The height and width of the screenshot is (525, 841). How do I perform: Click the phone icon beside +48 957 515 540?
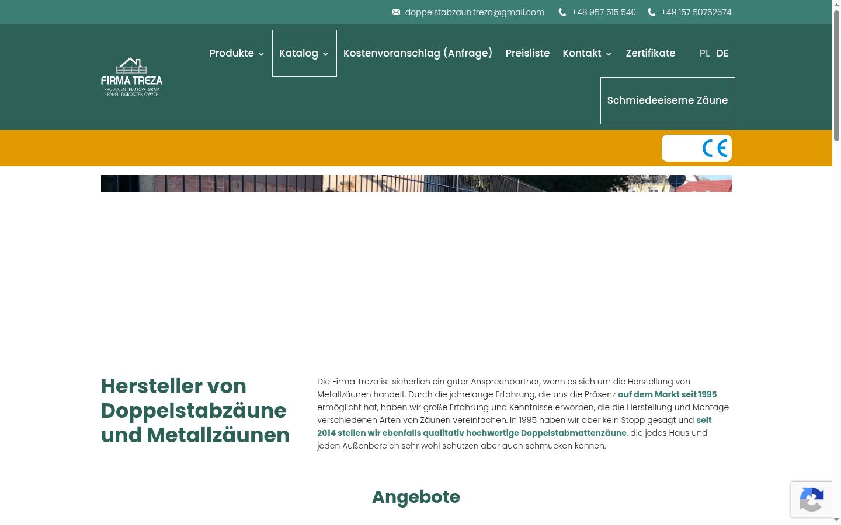562,12
